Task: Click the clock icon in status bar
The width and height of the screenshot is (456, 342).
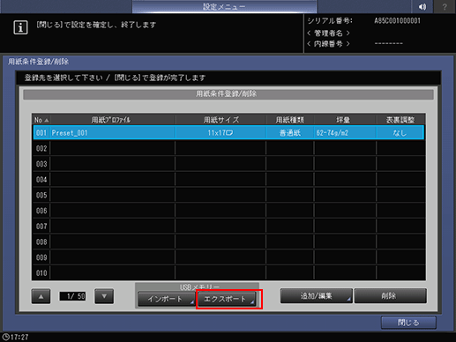Action: [x=5, y=337]
